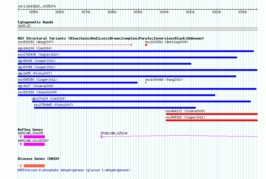Click the esv1000068 (Pang2010) label
Screen dimensions: 266x179
[x=164, y=80]
